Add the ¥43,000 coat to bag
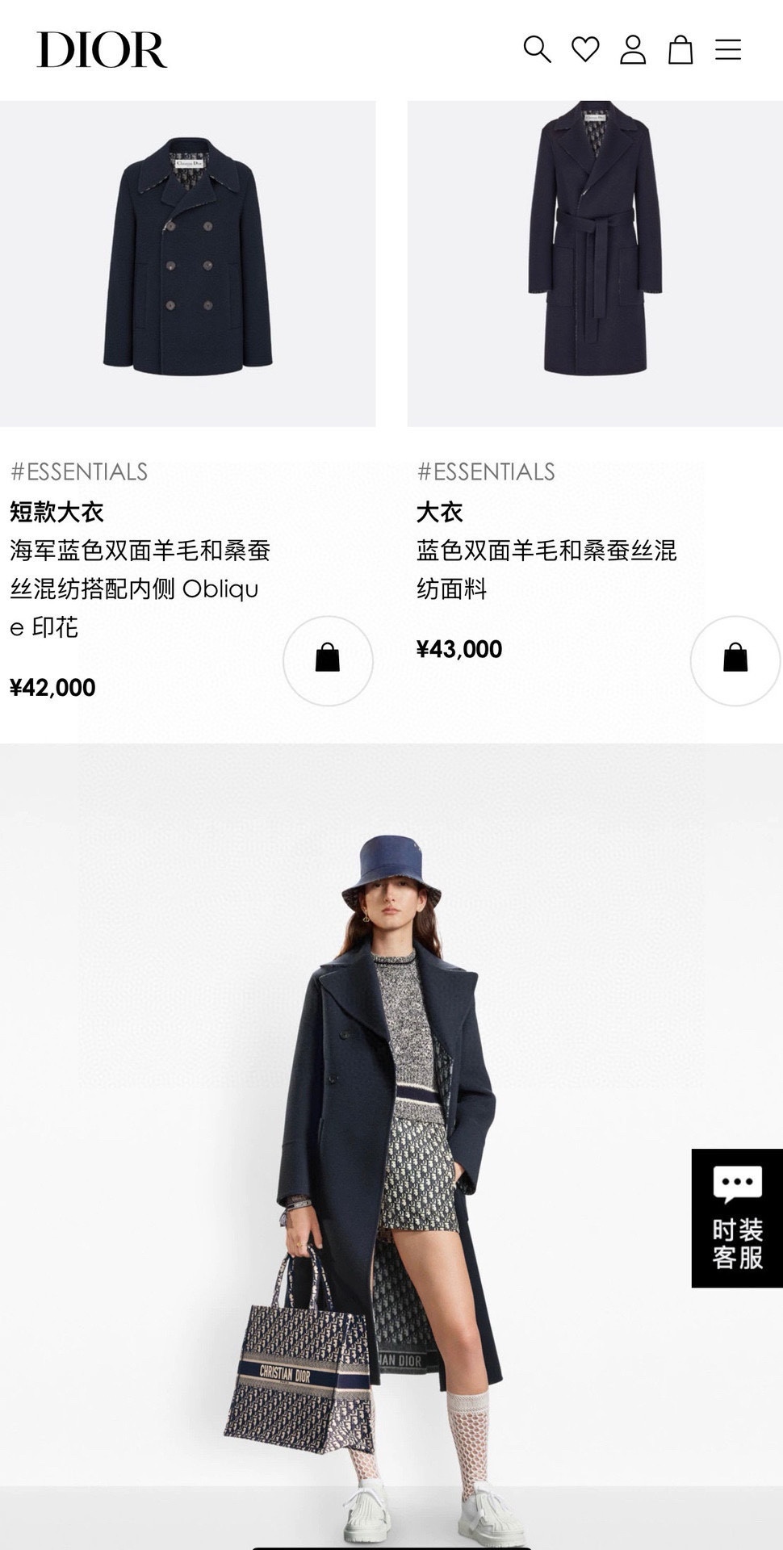 pyautogui.click(x=735, y=660)
